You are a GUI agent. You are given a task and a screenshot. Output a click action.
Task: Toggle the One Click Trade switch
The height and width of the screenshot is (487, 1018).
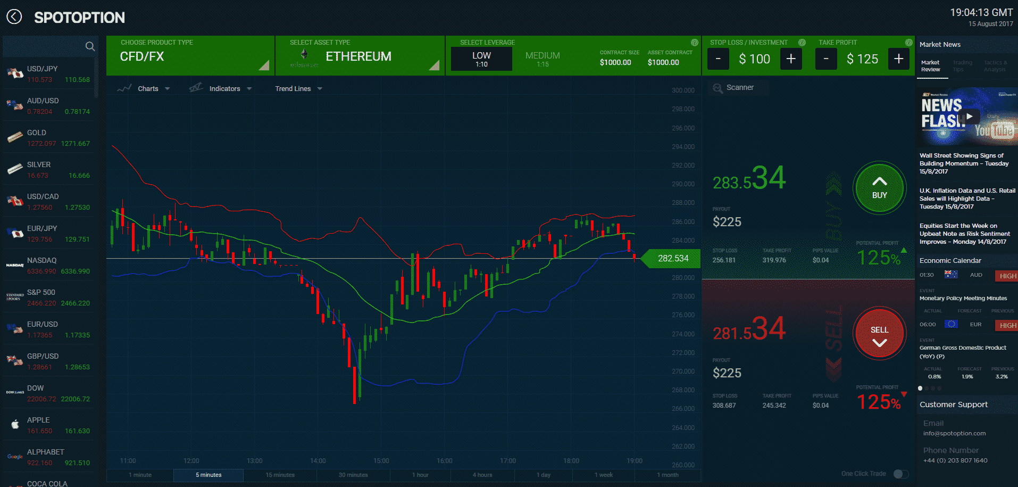pyautogui.click(x=900, y=474)
